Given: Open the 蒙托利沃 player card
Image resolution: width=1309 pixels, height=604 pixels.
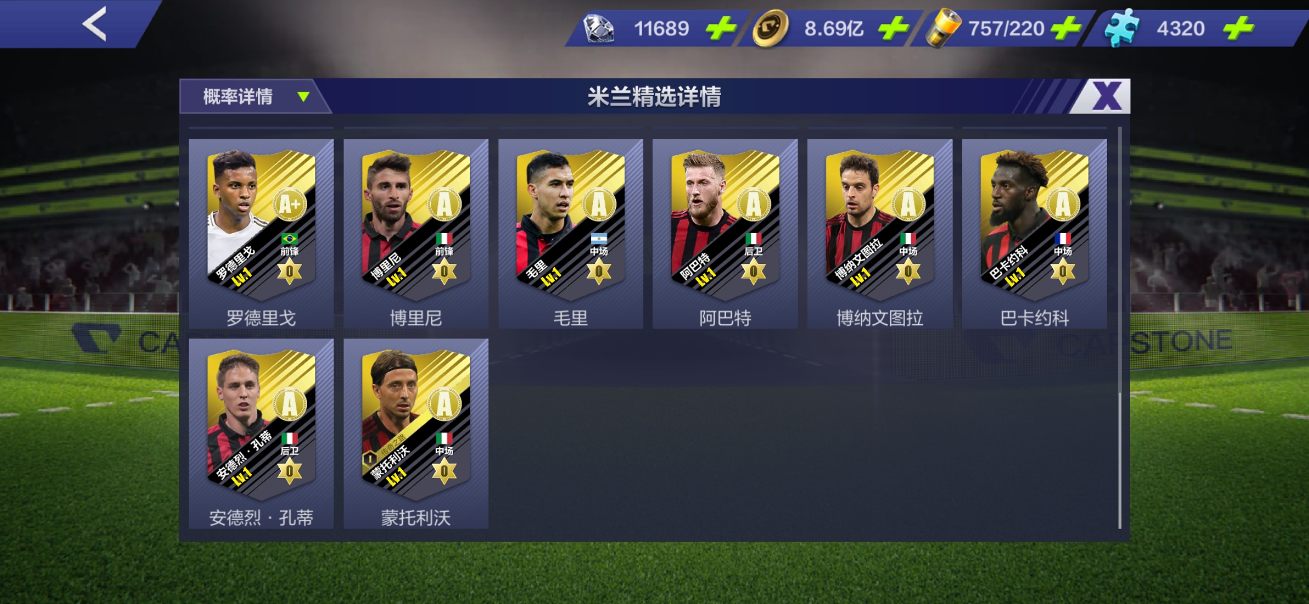Looking at the screenshot, I should tap(416, 433).
